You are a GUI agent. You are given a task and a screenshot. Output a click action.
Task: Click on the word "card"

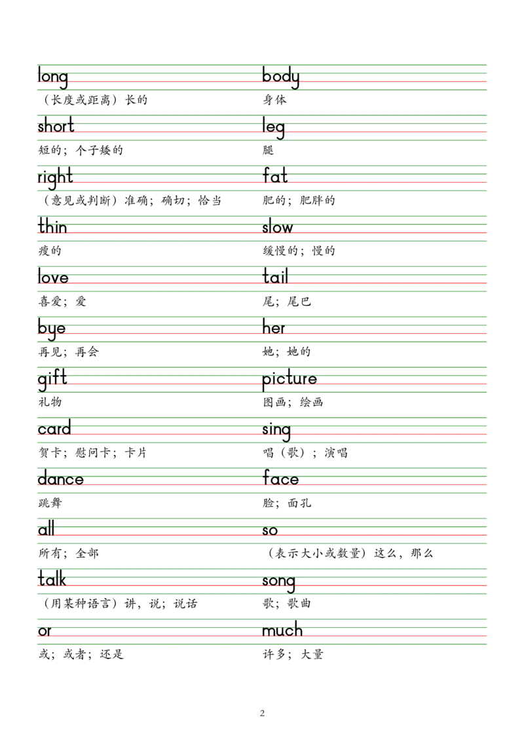(x=54, y=429)
